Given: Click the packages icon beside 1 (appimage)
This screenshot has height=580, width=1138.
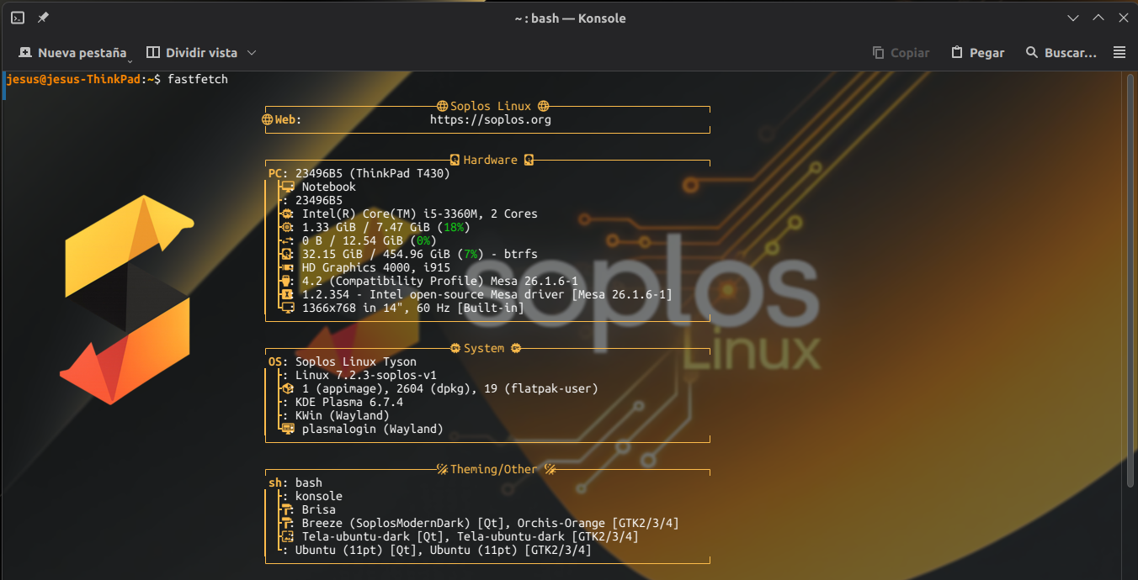Looking at the screenshot, I should click(287, 388).
